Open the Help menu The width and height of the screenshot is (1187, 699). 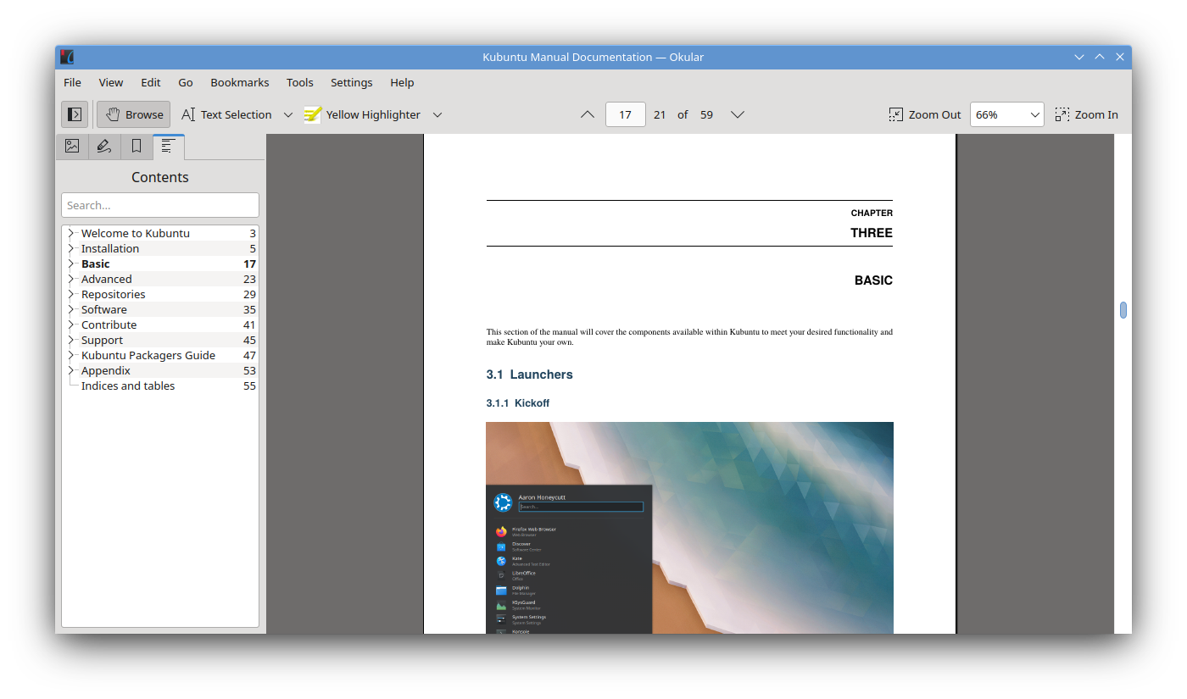tap(402, 82)
